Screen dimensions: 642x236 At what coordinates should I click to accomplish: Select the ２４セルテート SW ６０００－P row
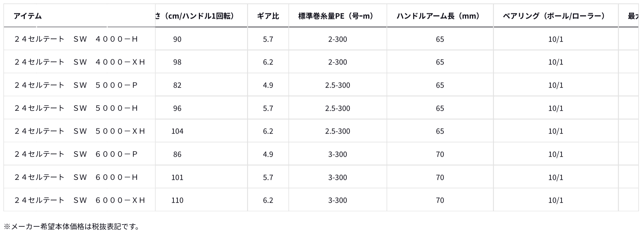(x=76, y=154)
